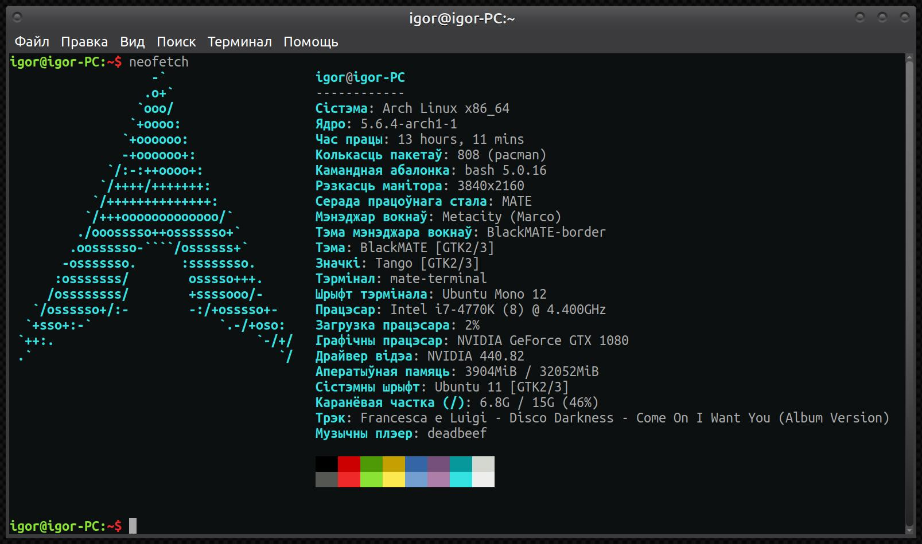Click the typed 'neofetch' command
Screen dimensions: 922x544
[x=159, y=62]
